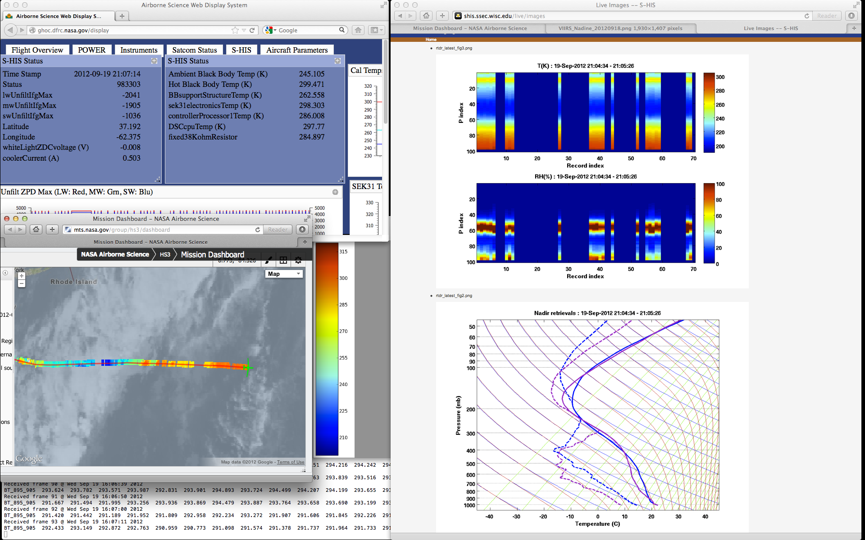The width and height of the screenshot is (865, 540).
Task: Bookmark ghoc.dfrc.nasa.gov page with star
Action: click(235, 30)
